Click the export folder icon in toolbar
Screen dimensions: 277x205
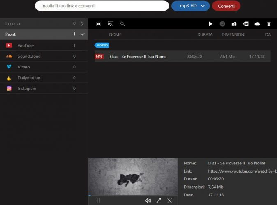[234, 24]
